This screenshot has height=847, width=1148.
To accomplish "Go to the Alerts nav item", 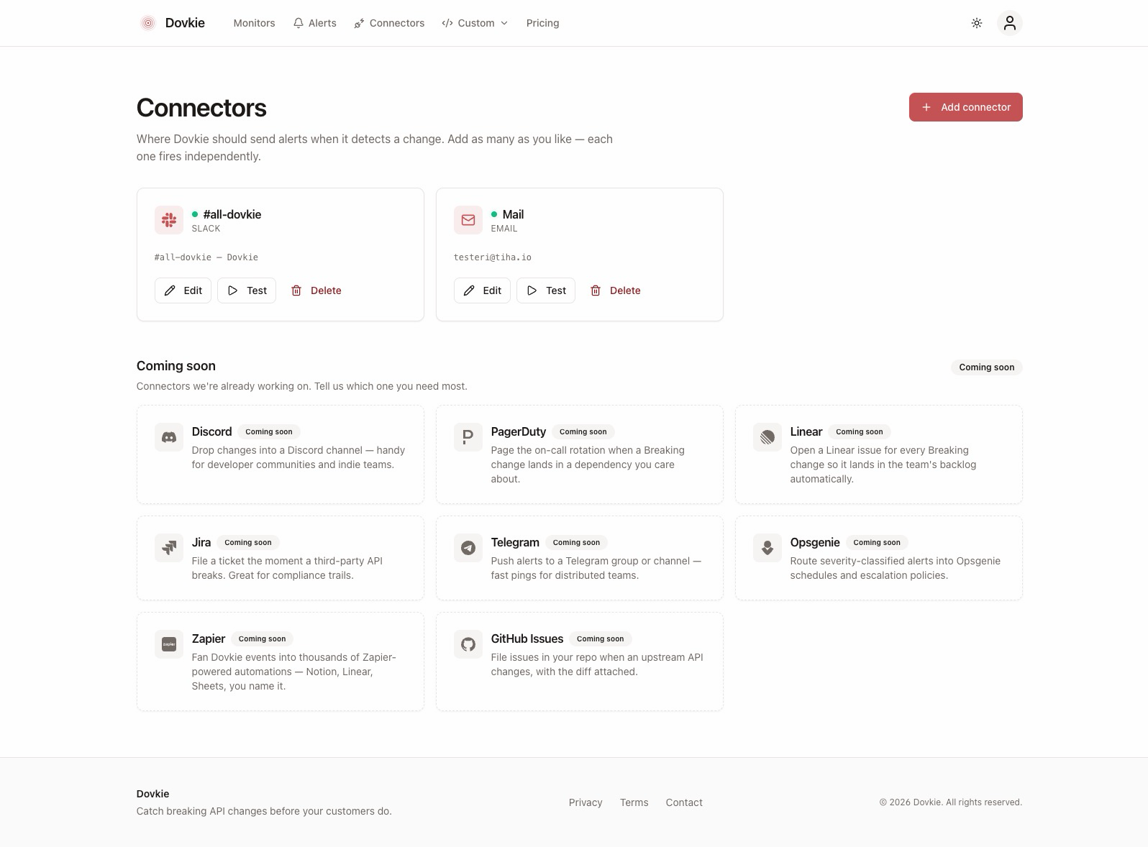I will 315,23.
